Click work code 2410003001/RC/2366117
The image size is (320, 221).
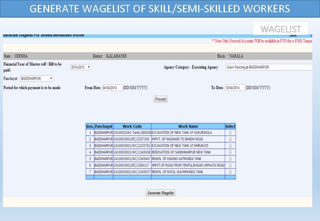click(131, 165)
